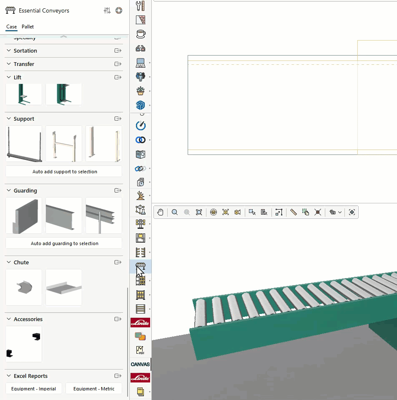Open the brick wall drawing extension

[141, 20]
